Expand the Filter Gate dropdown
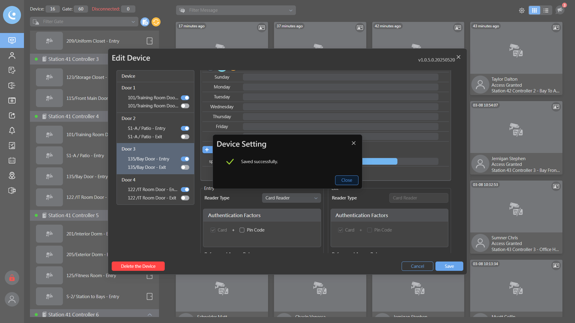Viewport: 575px width, 323px height. pos(84,22)
